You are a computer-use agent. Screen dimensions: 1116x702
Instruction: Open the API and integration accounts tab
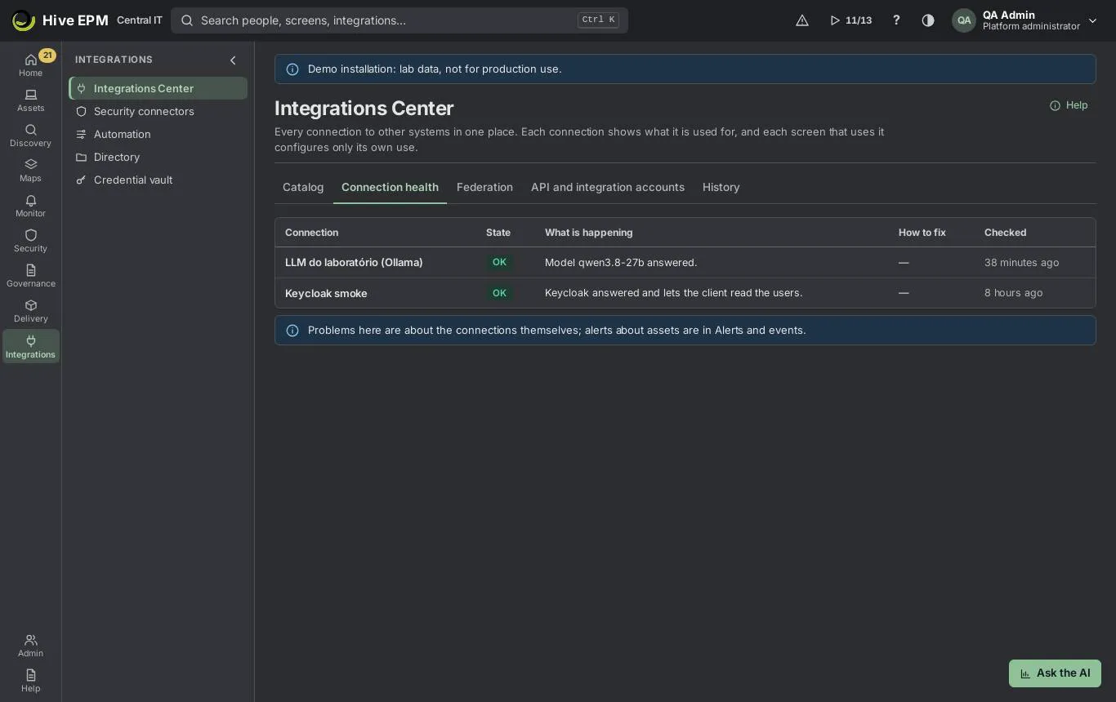coord(608,187)
